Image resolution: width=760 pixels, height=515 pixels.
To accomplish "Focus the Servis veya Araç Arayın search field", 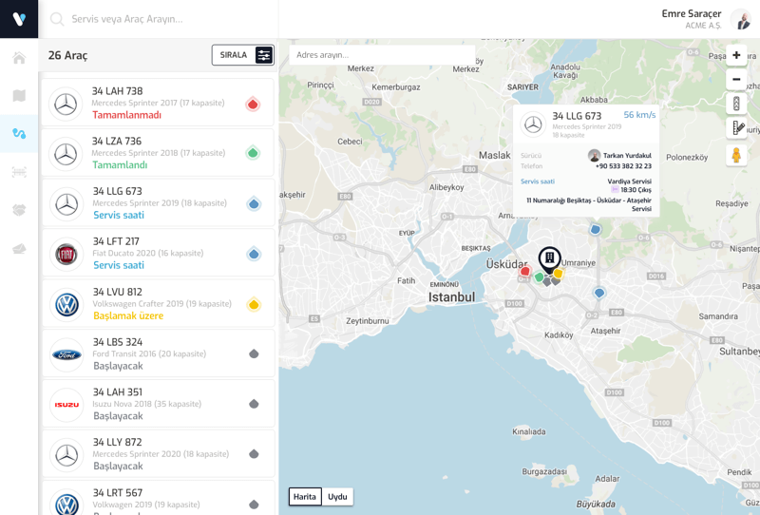I will [x=164, y=19].
